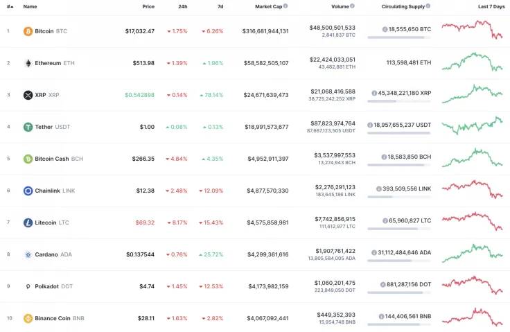510x332 pixels.
Task: Click the Bitcoin coin logo icon
Action: coord(28,31)
